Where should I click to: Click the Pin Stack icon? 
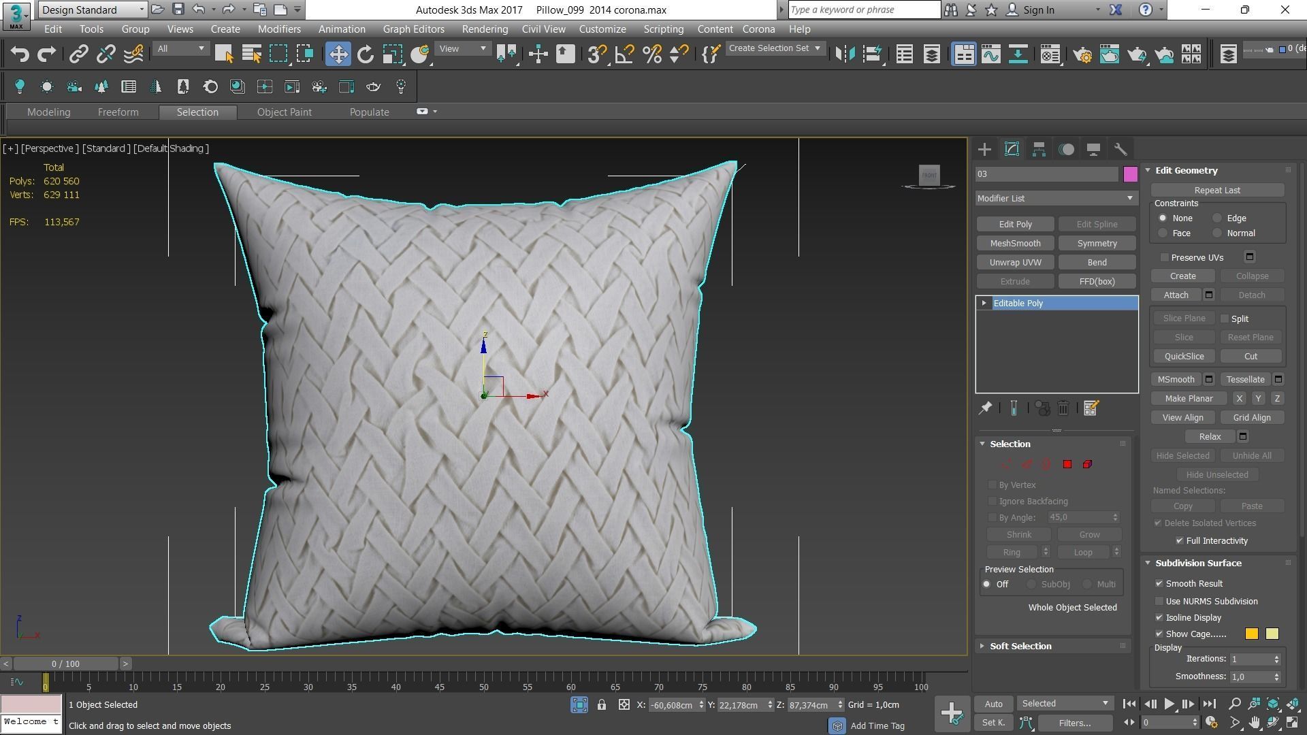coord(985,408)
